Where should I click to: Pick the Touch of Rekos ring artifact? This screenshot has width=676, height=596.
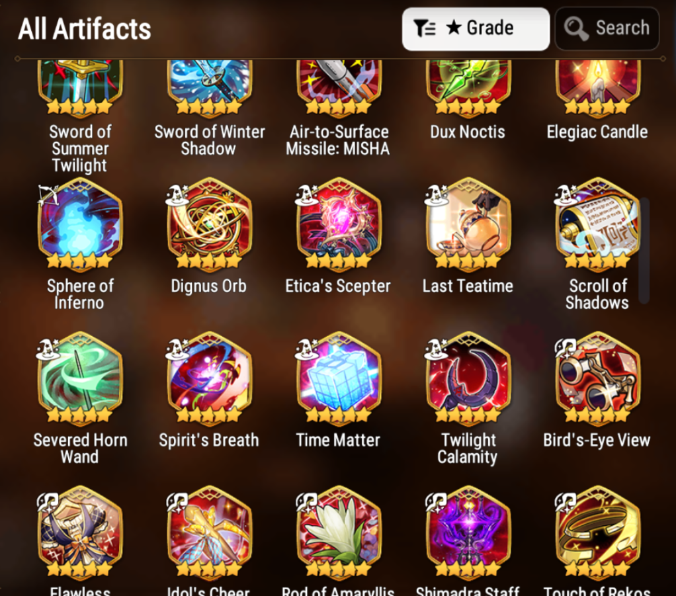[x=597, y=533]
